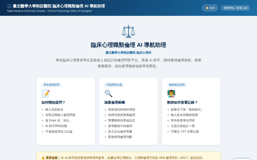Click the list item 在對話框輸入倫理問題
257x160 pixels.
[x=60, y=115]
